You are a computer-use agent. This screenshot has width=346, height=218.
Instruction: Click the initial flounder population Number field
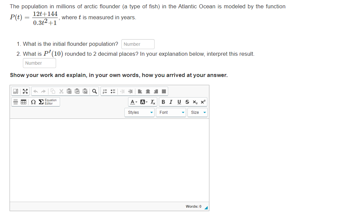(138, 44)
